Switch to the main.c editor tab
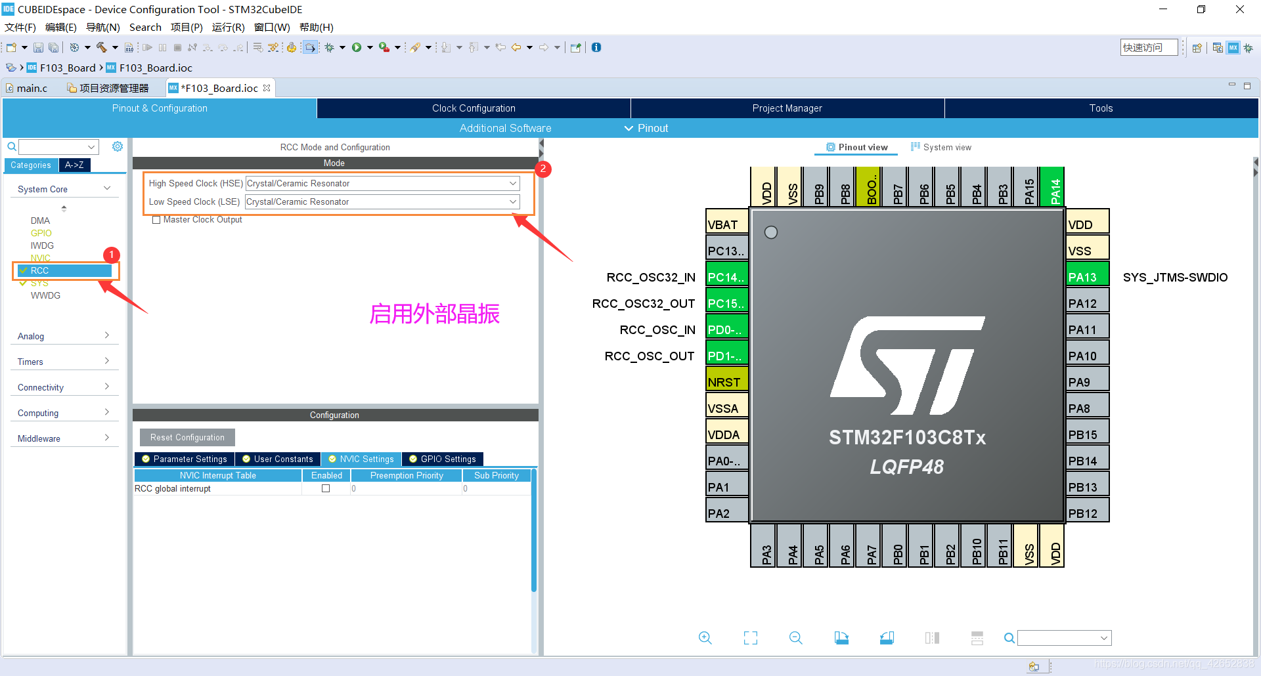The width and height of the screenshot is (1261, 676). coord(28,88)
